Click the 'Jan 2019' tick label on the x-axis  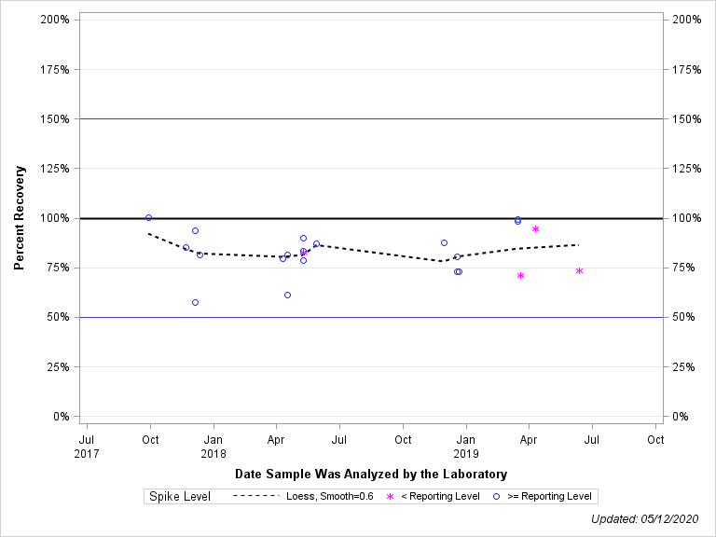[x=466, y=446]
